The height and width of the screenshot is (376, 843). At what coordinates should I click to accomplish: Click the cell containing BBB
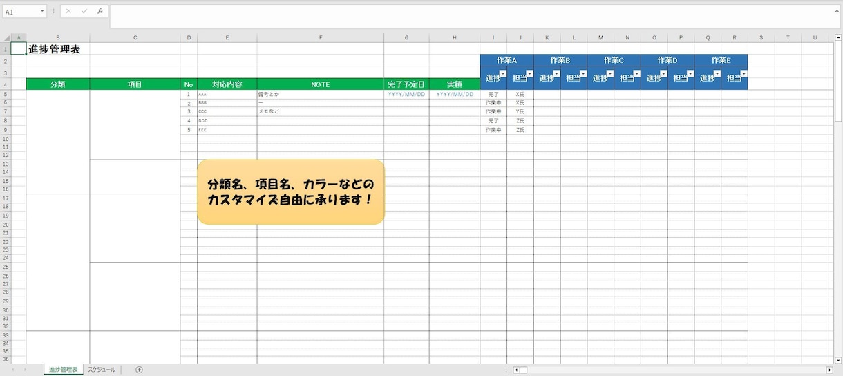(x=227, y=103)
